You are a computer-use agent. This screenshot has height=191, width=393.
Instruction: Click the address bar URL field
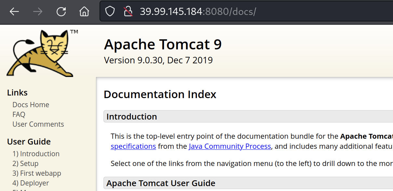tap(228, 12)
